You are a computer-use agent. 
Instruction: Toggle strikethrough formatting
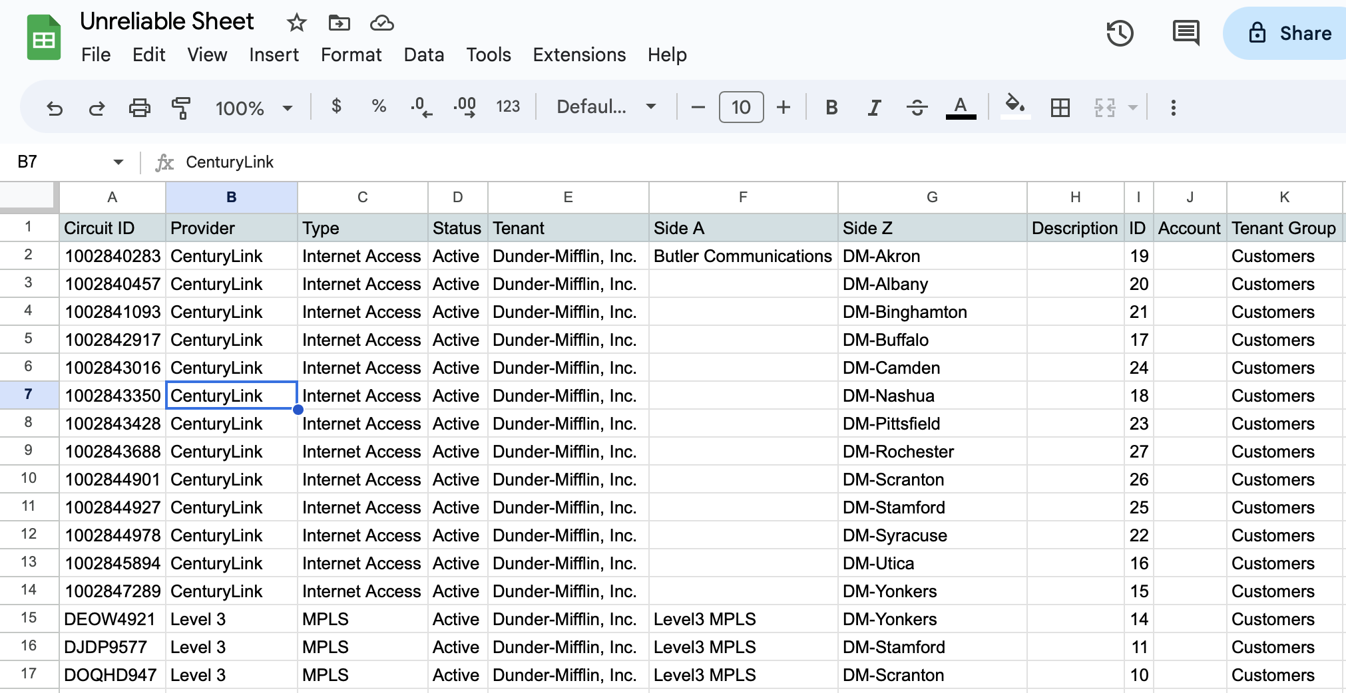click(x=917, y=108)
